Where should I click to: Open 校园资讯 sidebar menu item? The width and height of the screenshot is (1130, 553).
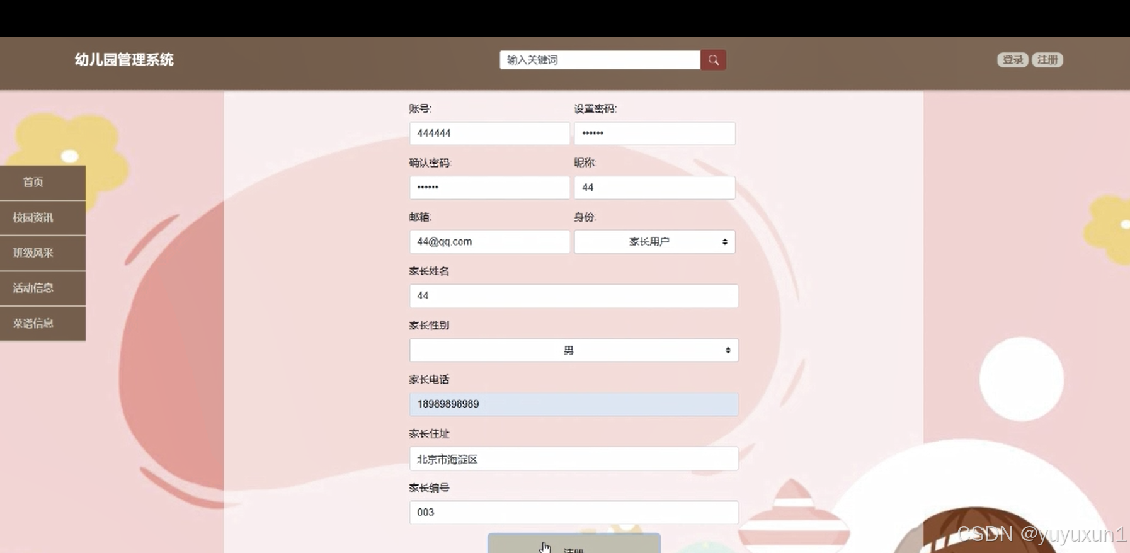tap(42, 218)
